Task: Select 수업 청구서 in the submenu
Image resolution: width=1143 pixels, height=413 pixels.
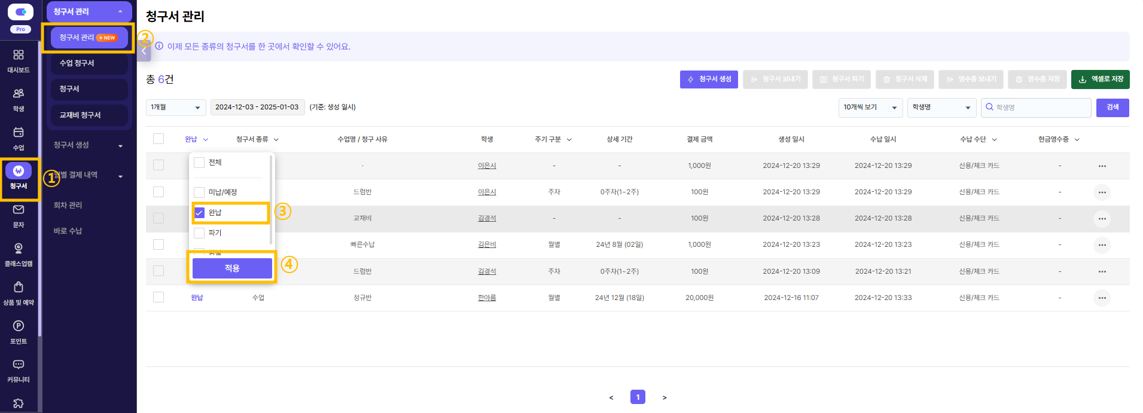Action: [89, 63]
